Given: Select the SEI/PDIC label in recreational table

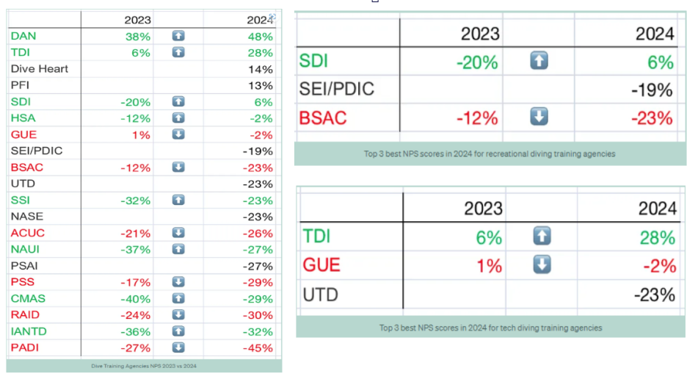Looking at the screenshot, I should (337, 89).
